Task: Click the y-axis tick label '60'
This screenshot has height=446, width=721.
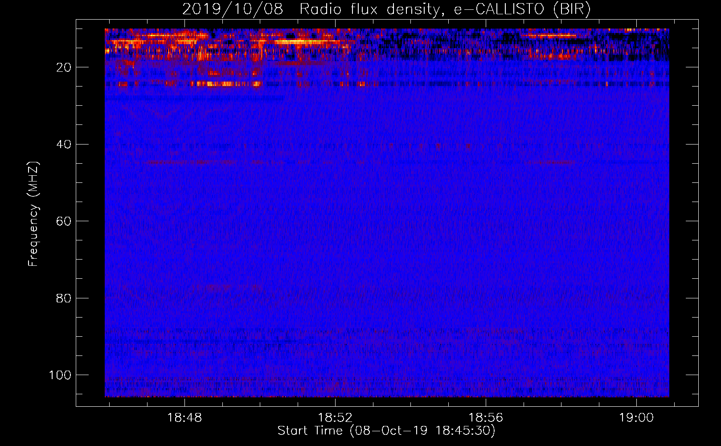Action: (64, 221)
